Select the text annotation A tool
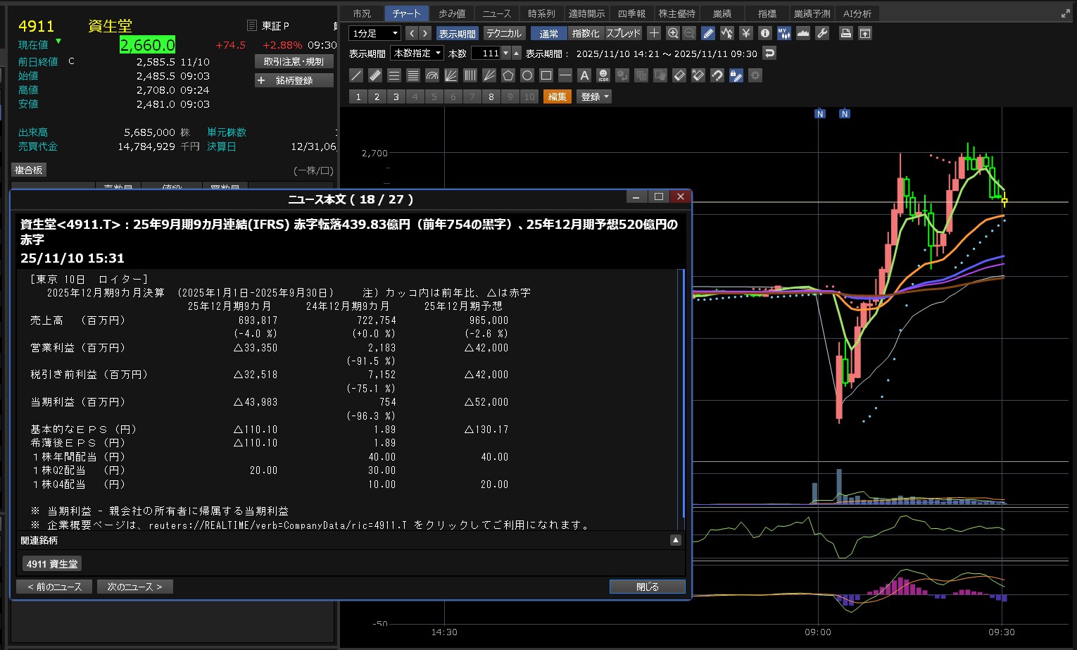This screenshot has width=1077, height=650. 584,75
